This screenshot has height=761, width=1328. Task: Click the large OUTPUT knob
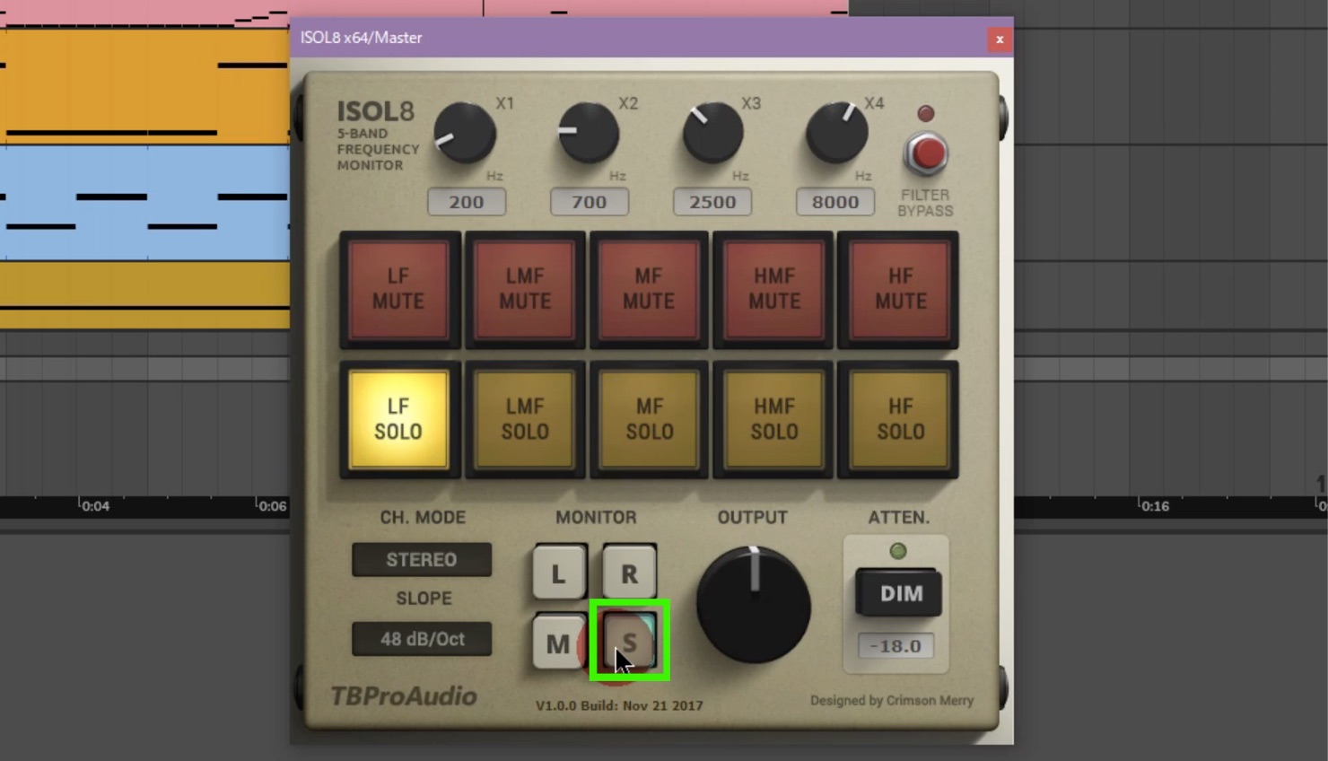point(754,605)
